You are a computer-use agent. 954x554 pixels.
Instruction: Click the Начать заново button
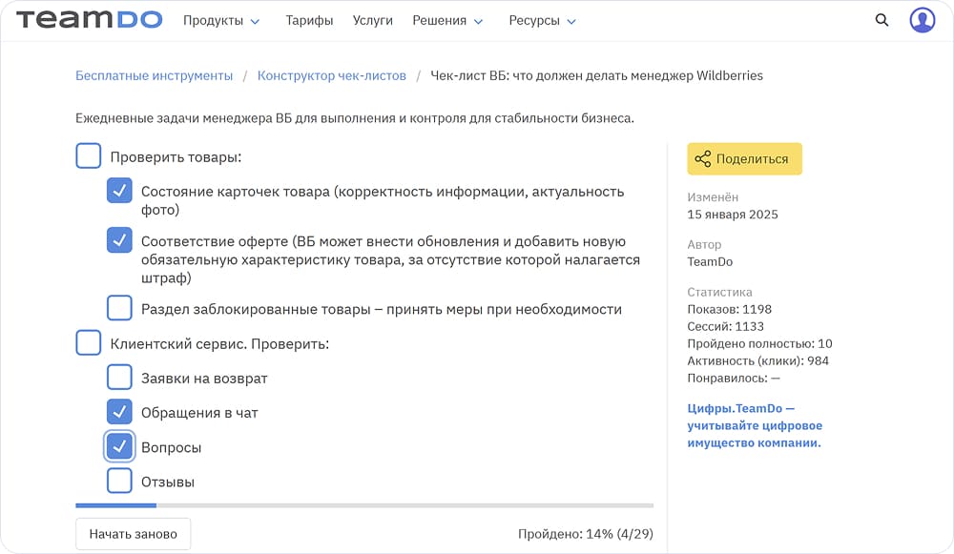[x=133, y=534]
